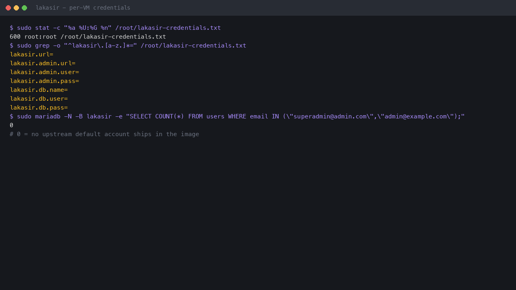Viewport: 516px width, 290px height.
Task: Click the '# 0 = no upstream default account' comment
Action: point(104,134)
